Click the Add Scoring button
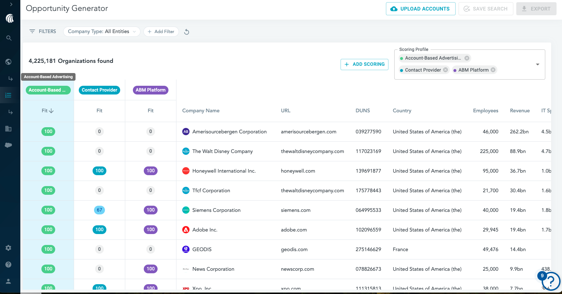This screenshot has height=294, width=562. point(365,64)
